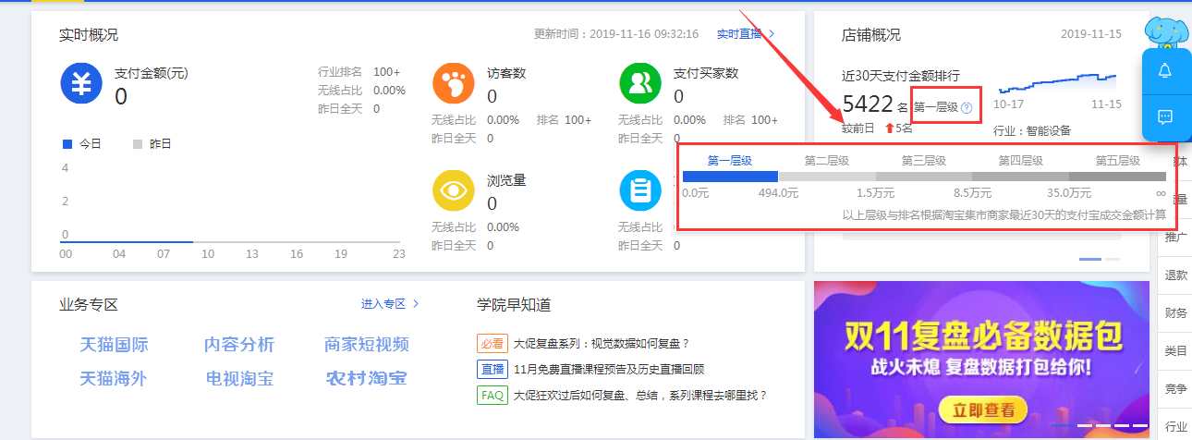Click the 行业排名 100+ text
Viewport: 1192px width, 440px height.
click(359, 72)
